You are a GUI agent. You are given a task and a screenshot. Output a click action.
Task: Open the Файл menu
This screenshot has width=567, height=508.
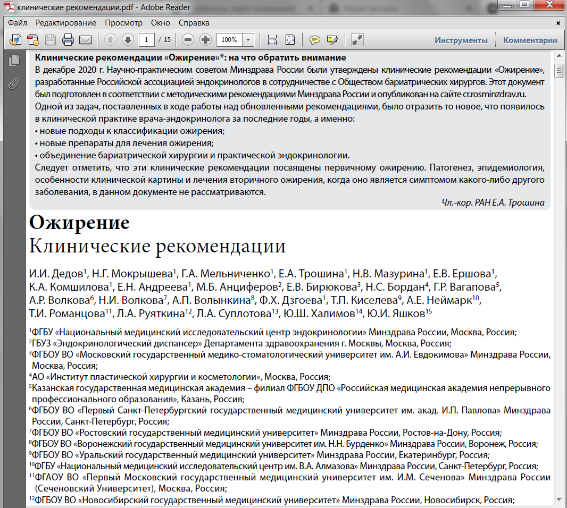pyautogui.click(x=18, y=23)
